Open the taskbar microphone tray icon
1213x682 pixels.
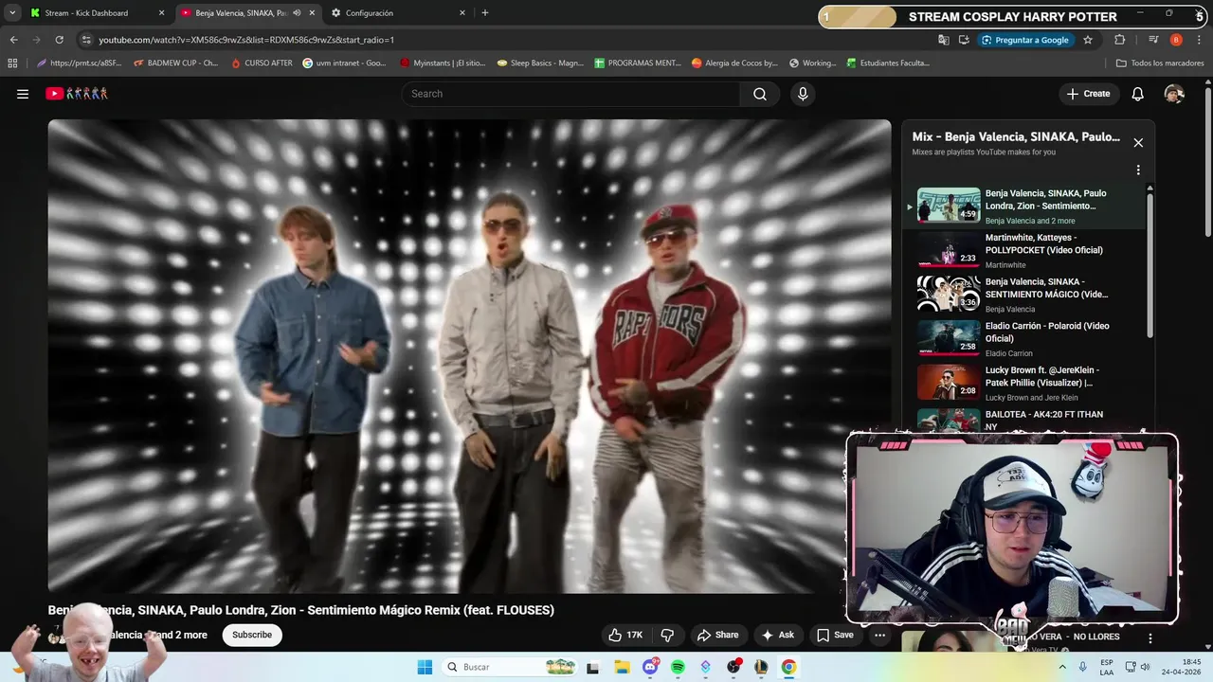tap(1082, 667)
